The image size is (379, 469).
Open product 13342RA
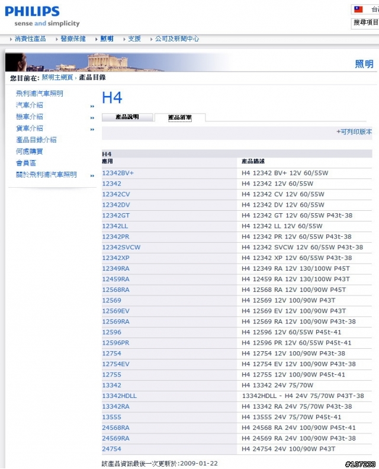point(115,407)
